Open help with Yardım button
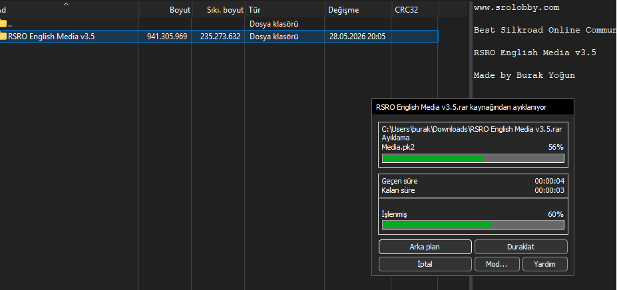The width and height of the screenshot is (617, 290). (545, 264)
